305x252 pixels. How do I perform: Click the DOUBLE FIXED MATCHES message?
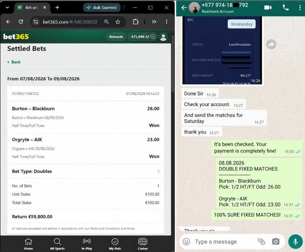(x=259, y=184)
